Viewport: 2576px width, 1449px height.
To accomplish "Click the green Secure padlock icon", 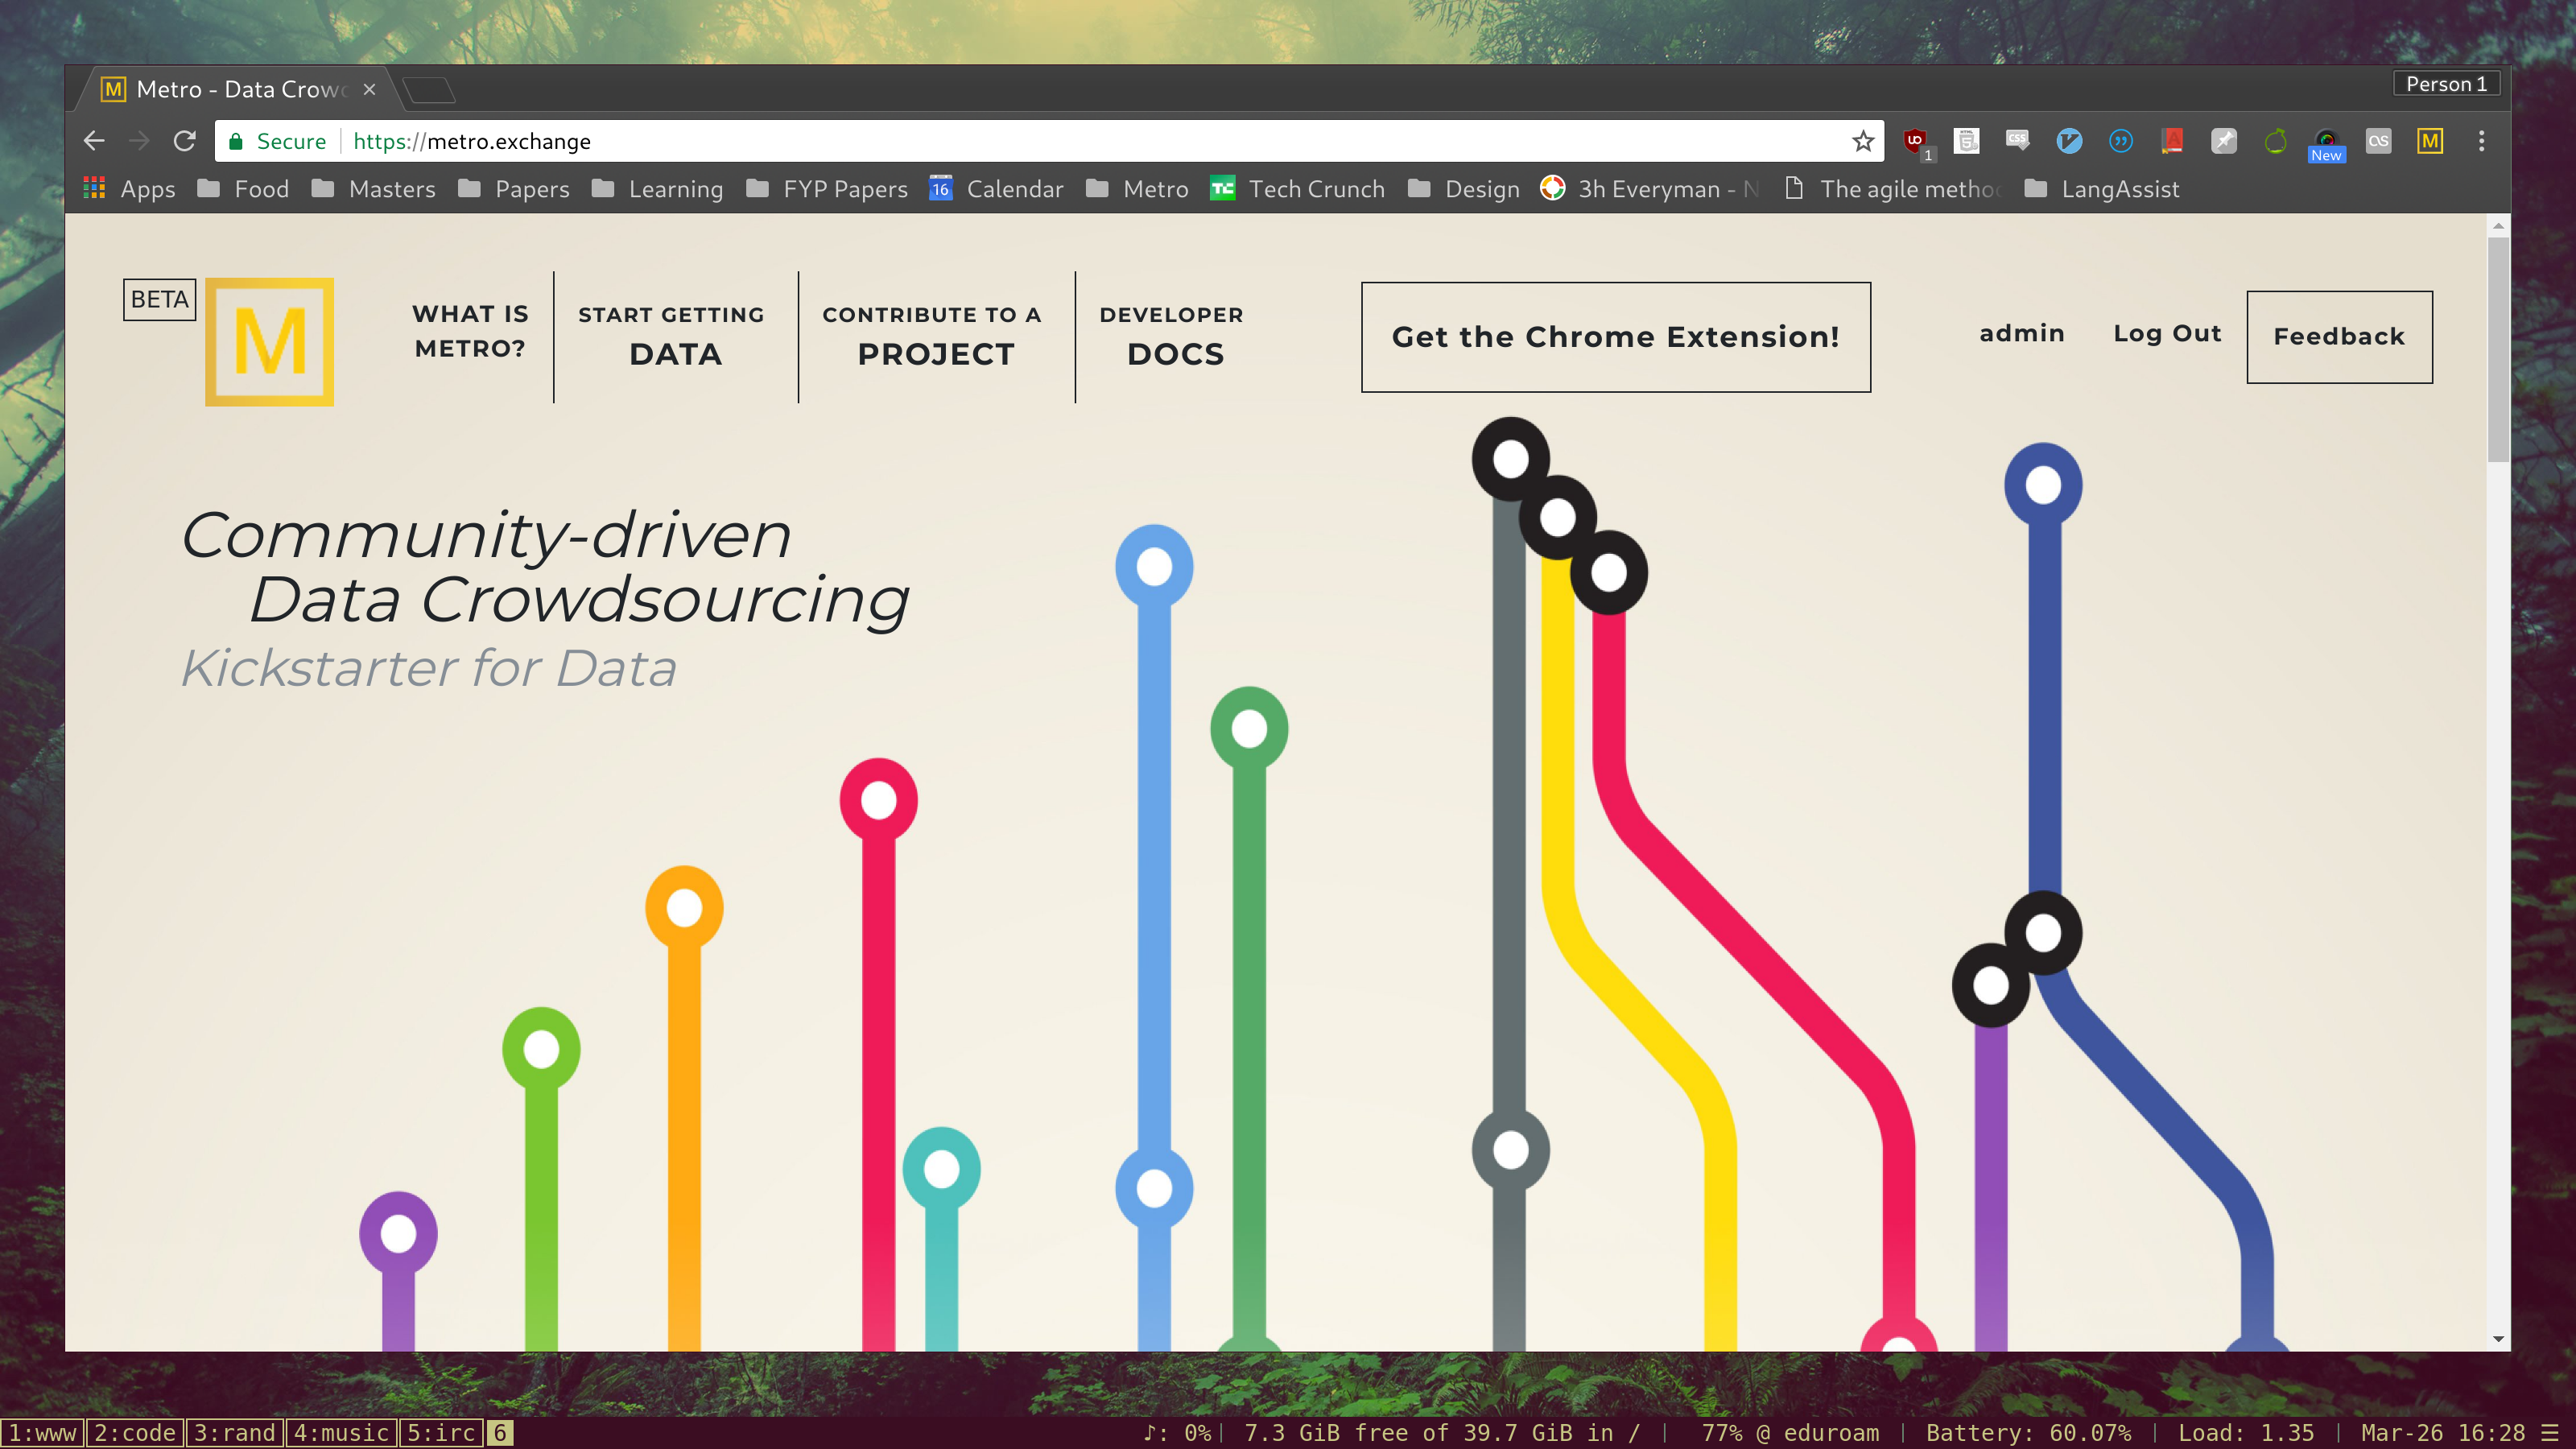I will (x=236, y=141).
